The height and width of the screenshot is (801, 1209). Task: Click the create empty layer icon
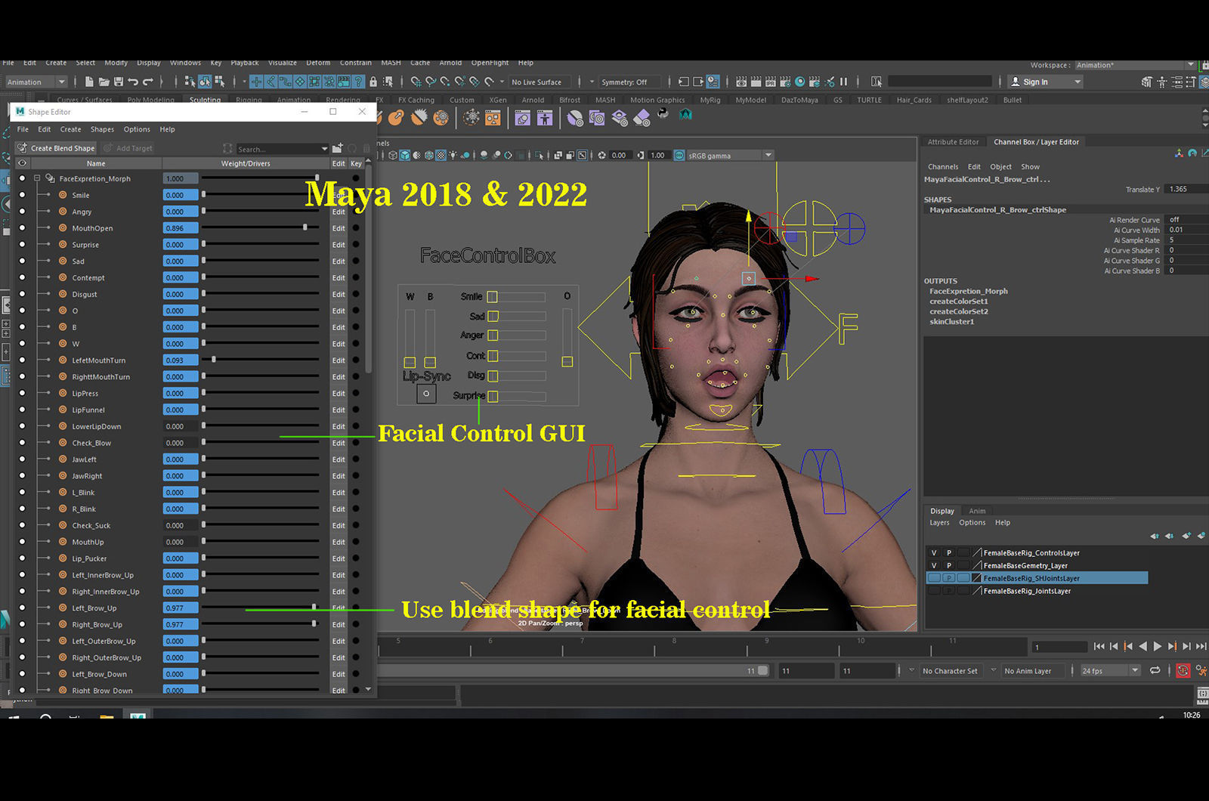[x=1186, y=536]
